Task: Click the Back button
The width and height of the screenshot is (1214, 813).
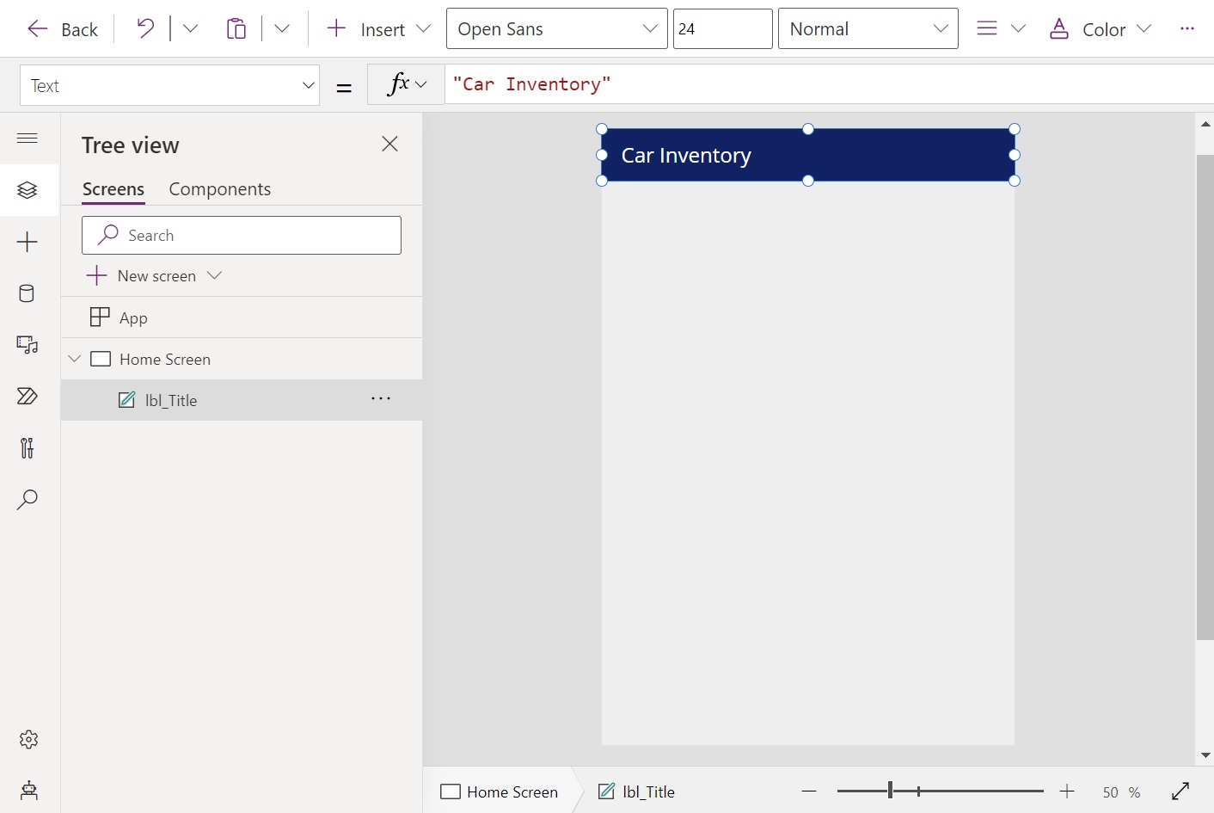Action: click(x=62, y=28)
